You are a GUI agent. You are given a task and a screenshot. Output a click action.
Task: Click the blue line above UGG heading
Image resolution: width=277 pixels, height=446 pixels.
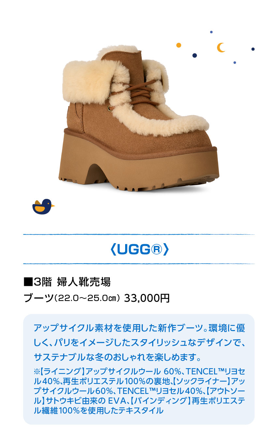click(x=138, y=234)
